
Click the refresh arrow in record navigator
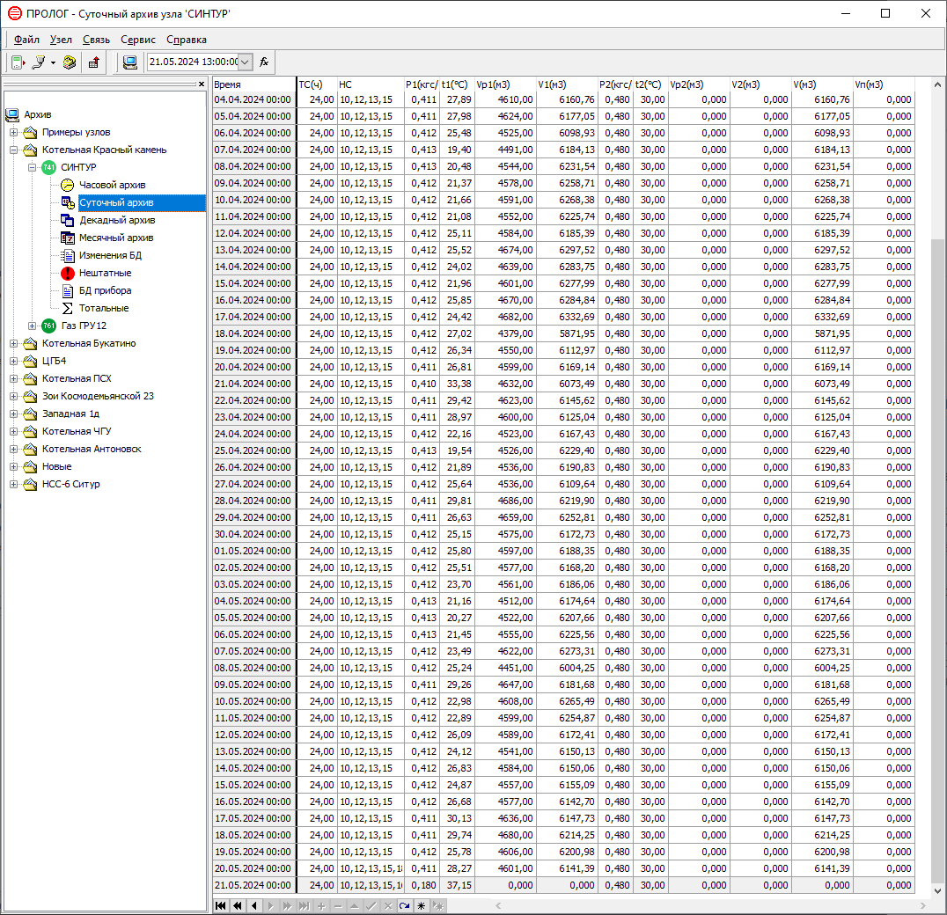404,905
